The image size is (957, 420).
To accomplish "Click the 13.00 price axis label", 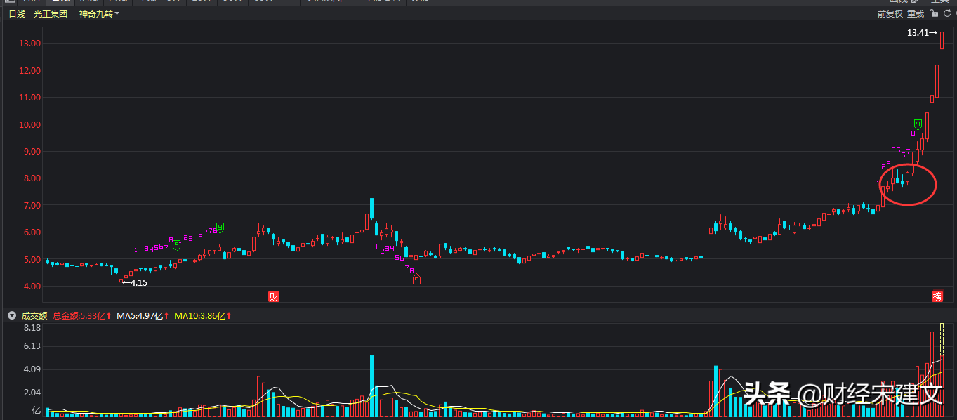I will pyautogui.click(x=30, y=44).
